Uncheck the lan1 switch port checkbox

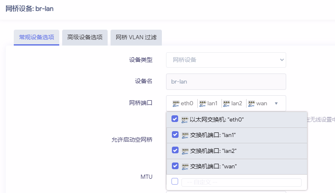point(175,135)
